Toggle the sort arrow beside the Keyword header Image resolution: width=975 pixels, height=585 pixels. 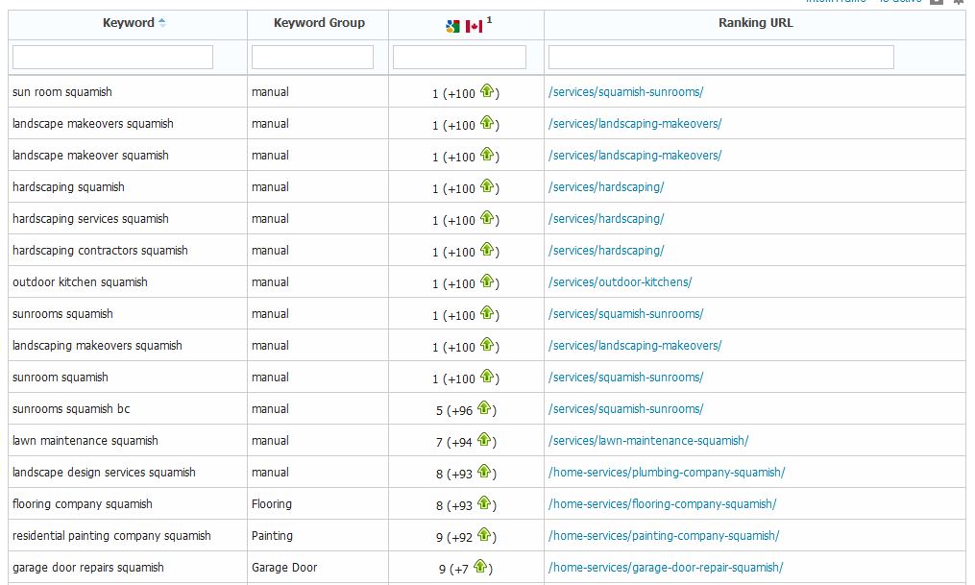(162, 23)
